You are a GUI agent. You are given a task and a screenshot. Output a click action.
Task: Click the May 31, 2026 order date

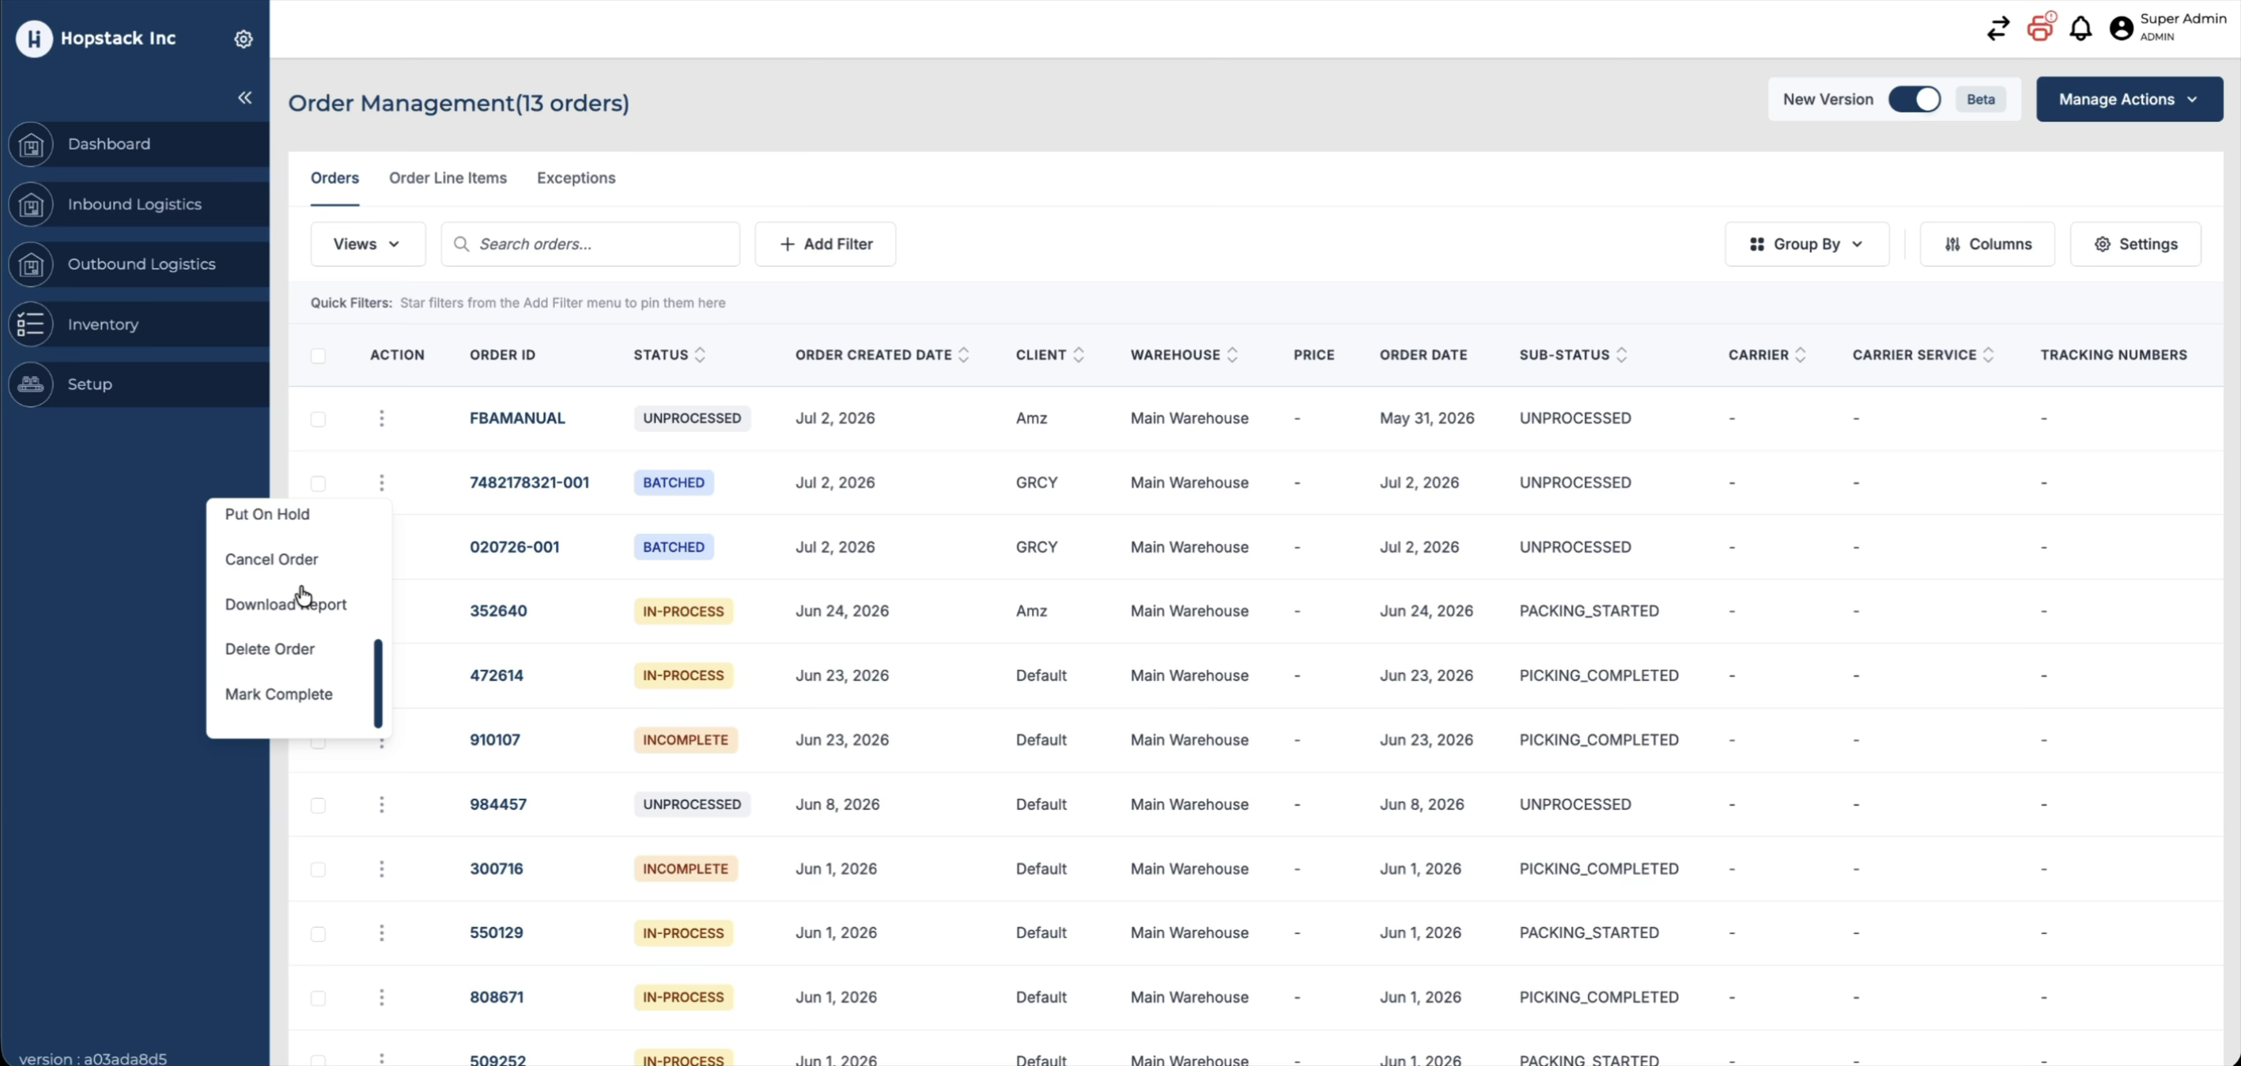click(1427, 418)
